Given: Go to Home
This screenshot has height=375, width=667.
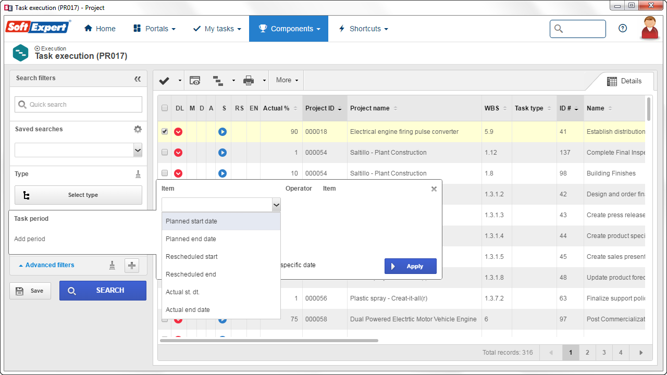Looking at the screenshot, I should [100, 29].
